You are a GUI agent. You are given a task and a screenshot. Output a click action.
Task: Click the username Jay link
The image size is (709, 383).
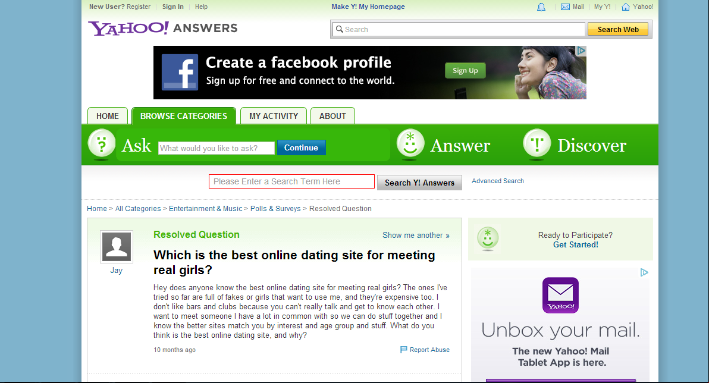116,271
